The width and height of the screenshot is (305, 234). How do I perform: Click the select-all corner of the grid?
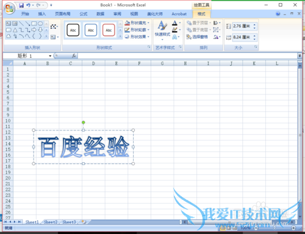tap(8, 63)
